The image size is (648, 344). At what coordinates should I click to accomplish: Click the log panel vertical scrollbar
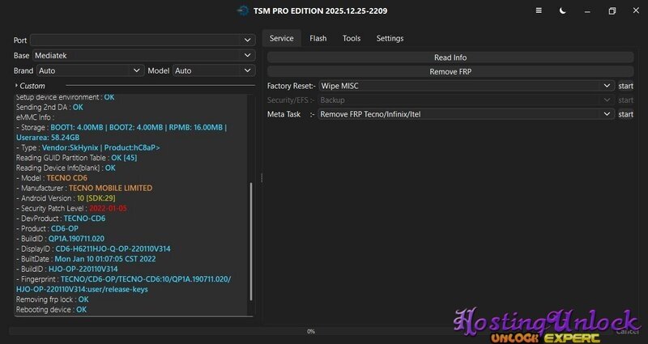[x=251, y=243]
